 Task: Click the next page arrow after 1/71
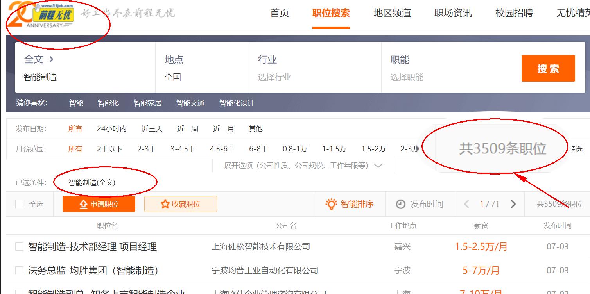click(513, 203)
